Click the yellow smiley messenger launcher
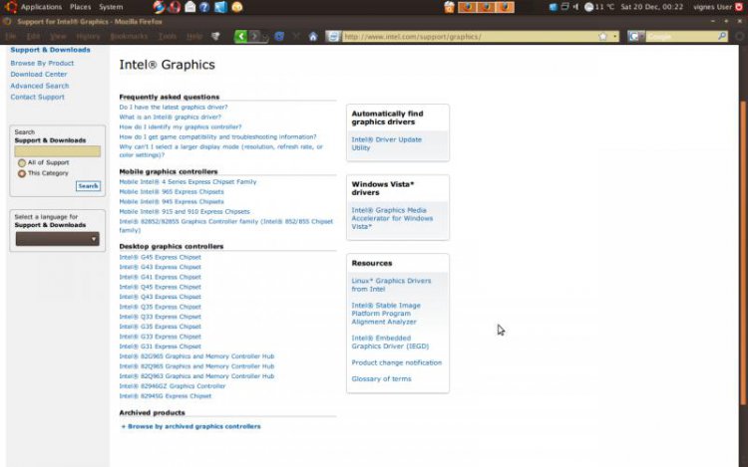This screenshot has width=748, height=467. coord(237,7)
